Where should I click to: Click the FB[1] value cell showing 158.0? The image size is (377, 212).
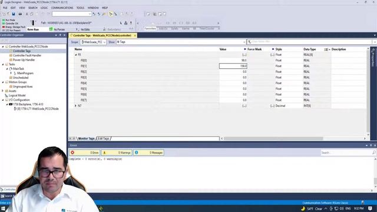pos(233,66)
